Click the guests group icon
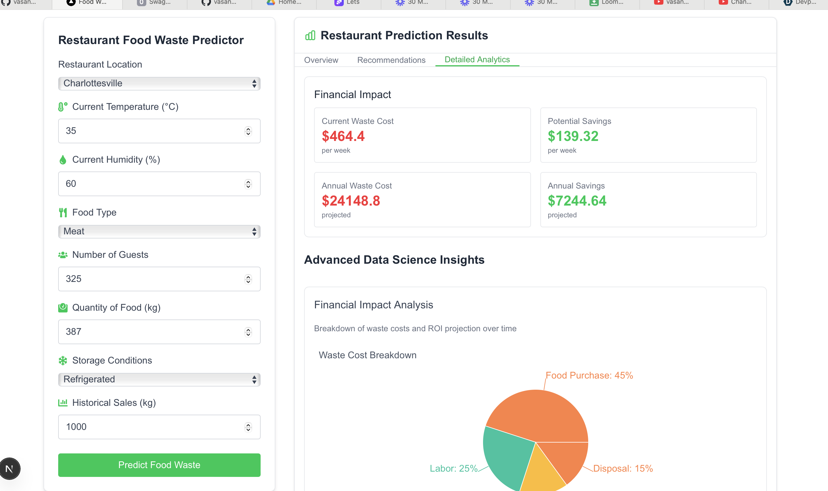This screenshot has height=491, width=828. pyautogui.click(x=63, y=255)
